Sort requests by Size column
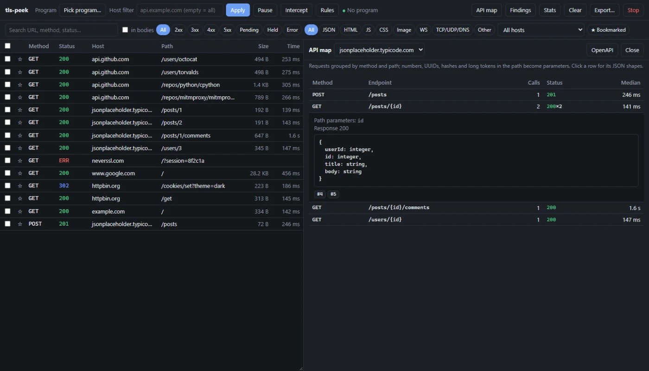This screenshot has height=371, width=649. [263, 46]
